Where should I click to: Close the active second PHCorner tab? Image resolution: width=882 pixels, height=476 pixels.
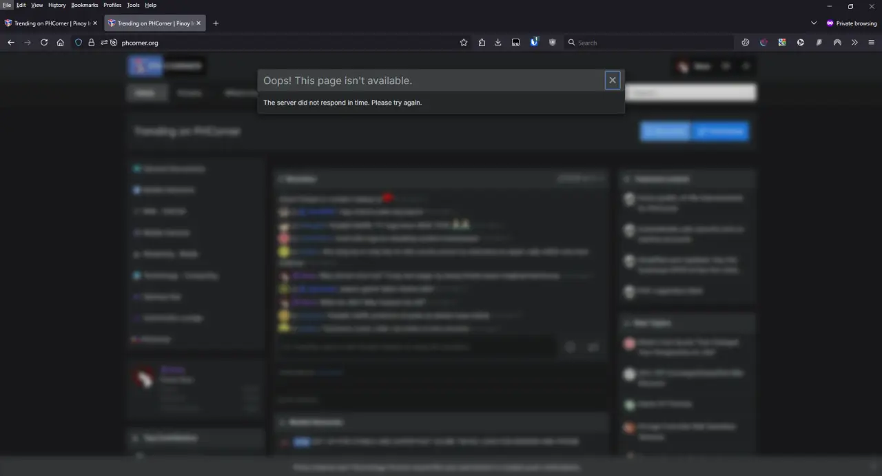pyautogui.click(x=198, y=23)
